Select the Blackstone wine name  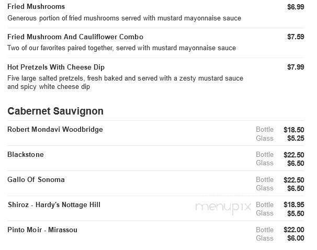pyautogui.click(x=26, y=154)
